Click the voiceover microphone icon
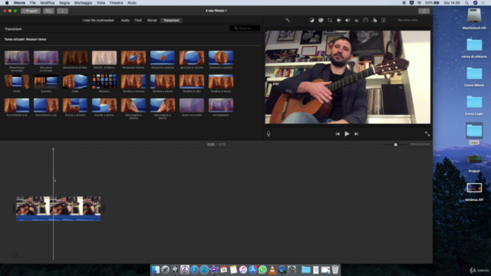Viewport: 491px width, 276px height. pyautogui.click(x=269, y=133)
